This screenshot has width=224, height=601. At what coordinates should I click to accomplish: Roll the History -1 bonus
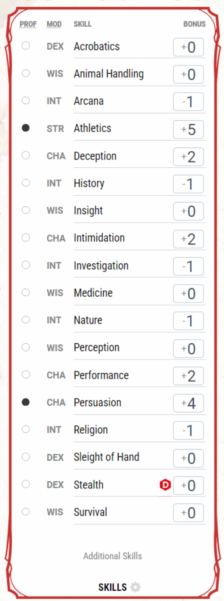click(189, 184)
